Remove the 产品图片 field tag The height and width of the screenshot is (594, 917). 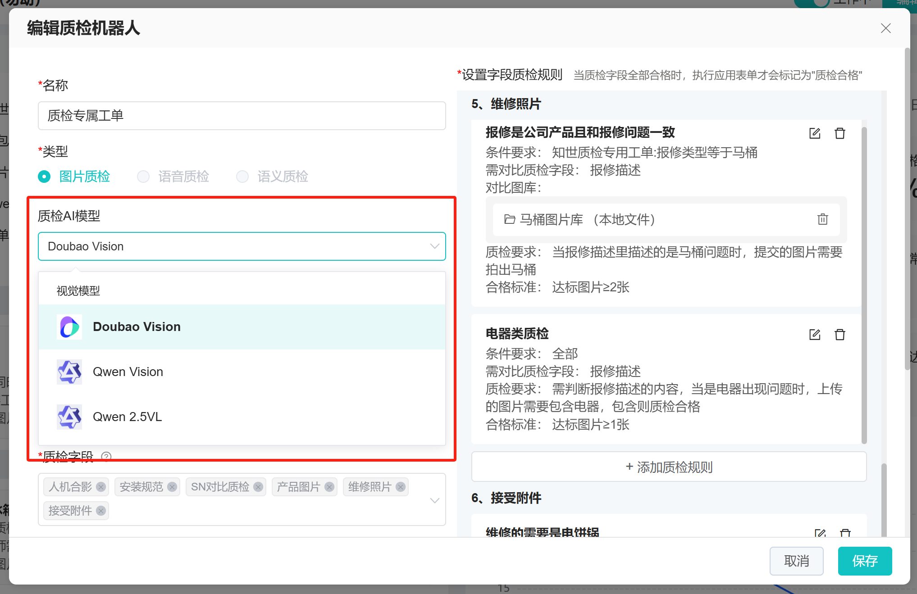(x=329, y=487)
